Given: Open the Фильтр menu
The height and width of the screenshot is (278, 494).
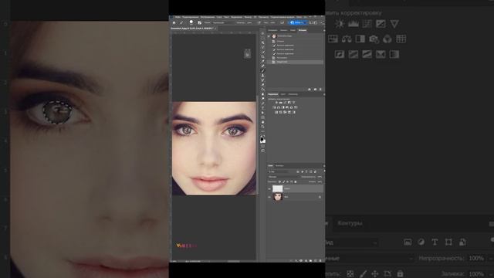Looking at the screenshot, I should 248,17.
